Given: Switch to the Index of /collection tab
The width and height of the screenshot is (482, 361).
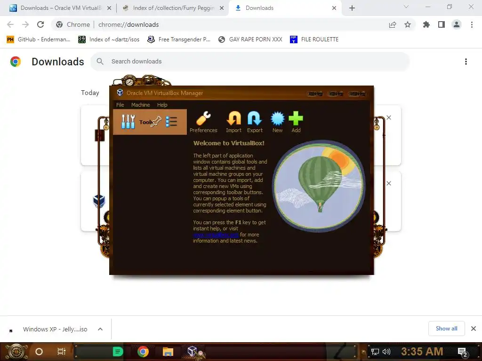Looking at the screenshot, I should click(172, 8).
